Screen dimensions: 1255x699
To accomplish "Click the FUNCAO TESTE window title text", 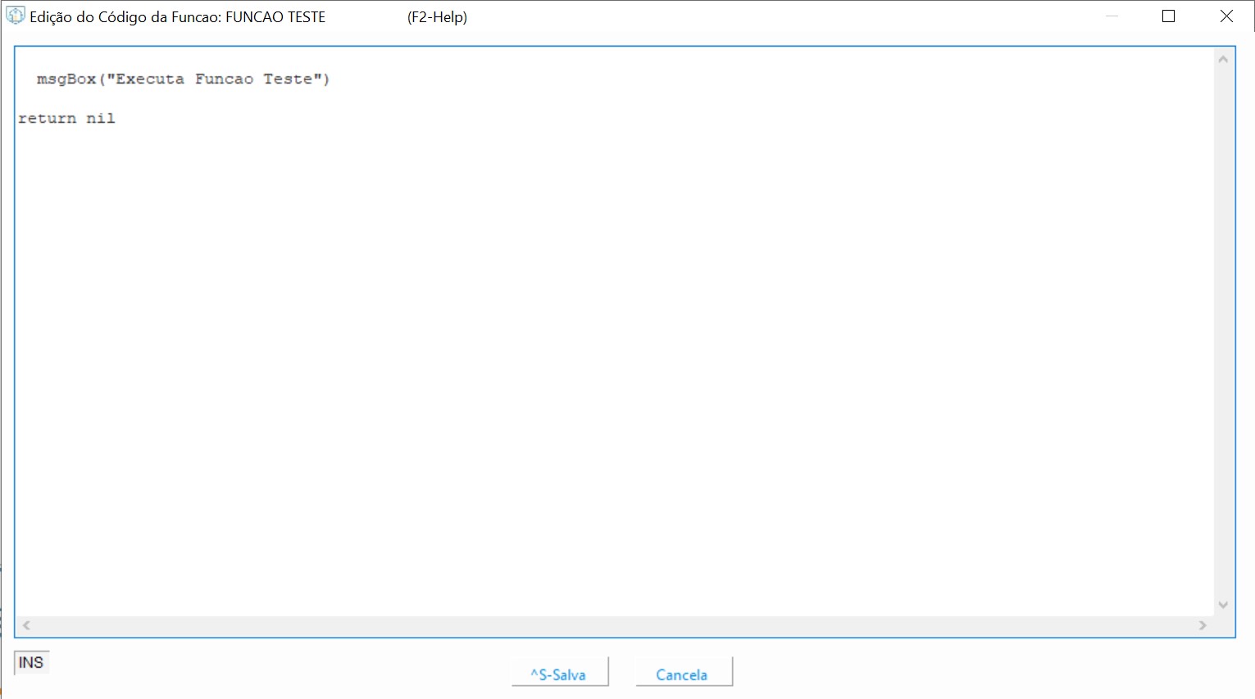I will [x=275, y=17].
